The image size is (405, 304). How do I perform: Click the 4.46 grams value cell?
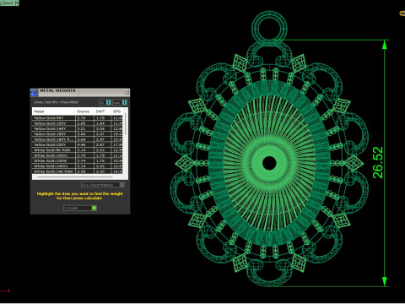[84, 144]
